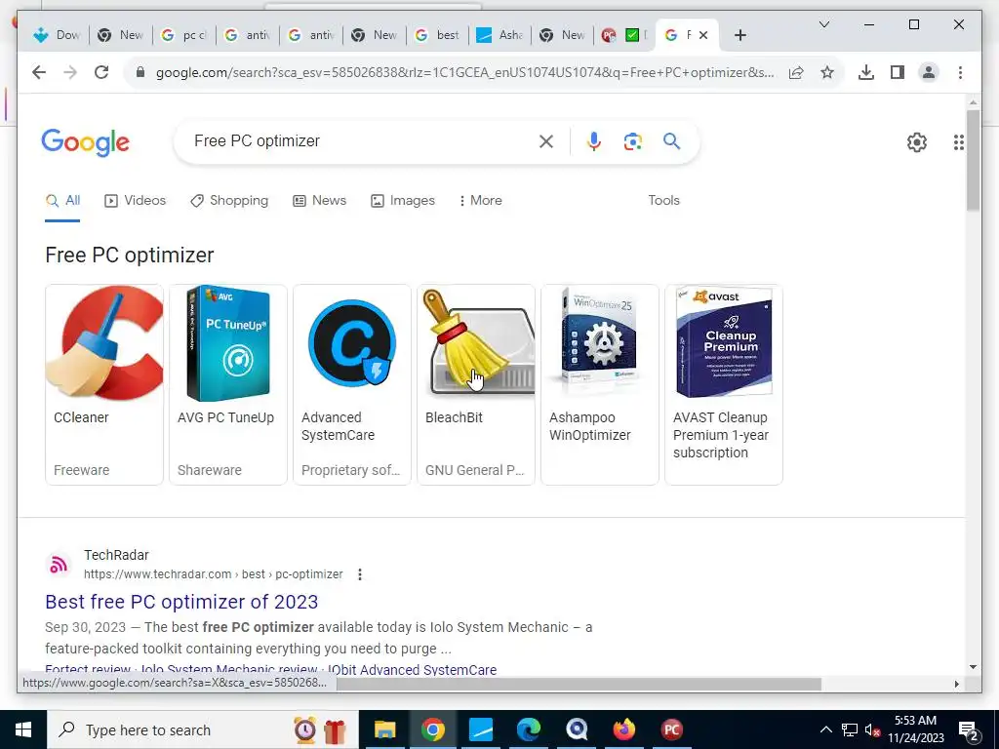Click the muted volume tray icon
Viewport: 999px width, 749px height.
click(872, 730)
